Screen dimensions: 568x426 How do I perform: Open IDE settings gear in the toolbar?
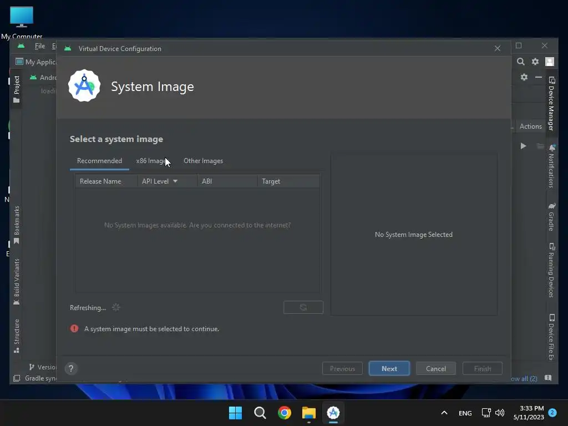[535, 62]
